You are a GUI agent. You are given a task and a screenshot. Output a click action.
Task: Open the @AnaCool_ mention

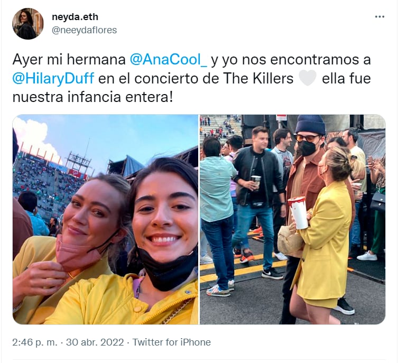169,60
